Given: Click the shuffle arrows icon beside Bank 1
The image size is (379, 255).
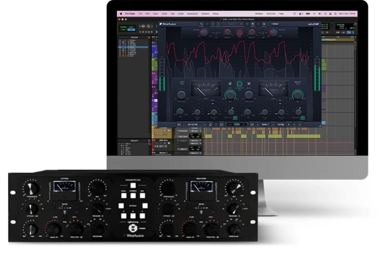Looking at the screenshot, I should [252, 124].
